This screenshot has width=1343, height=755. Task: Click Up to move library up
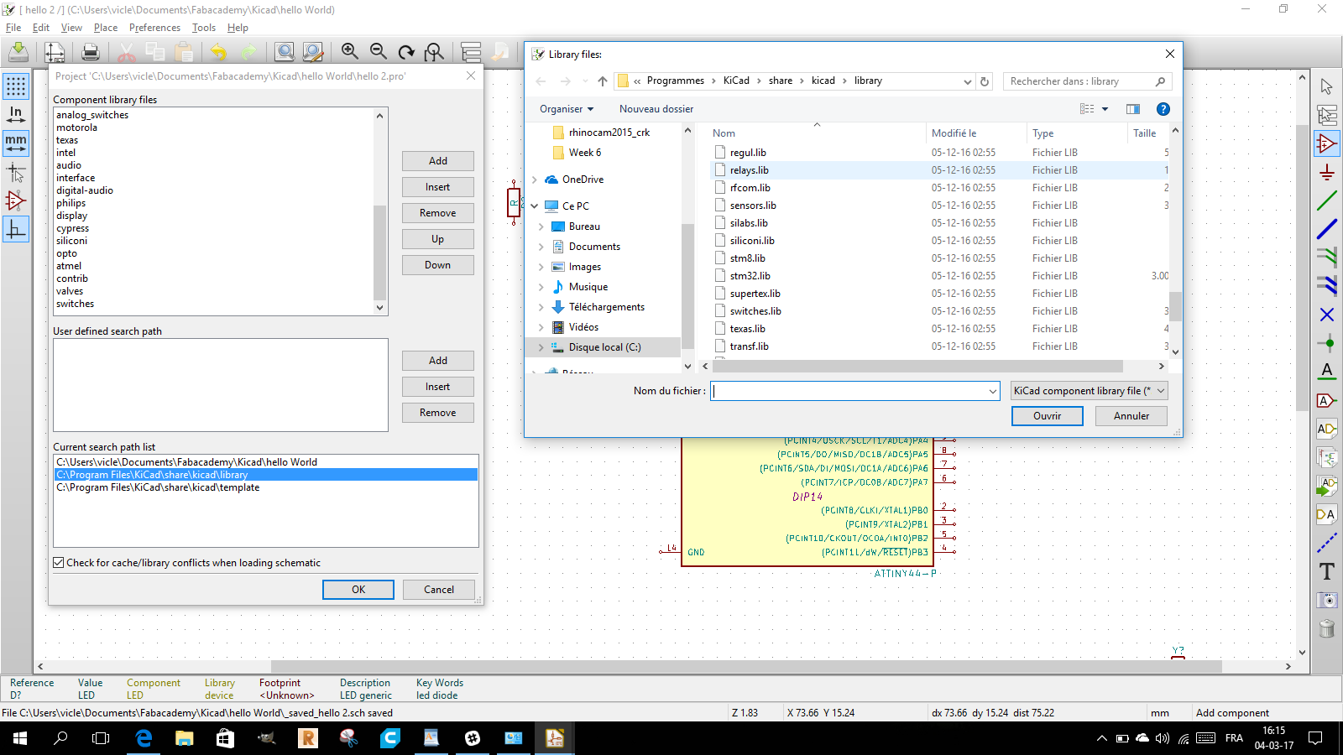pos(437,239)
